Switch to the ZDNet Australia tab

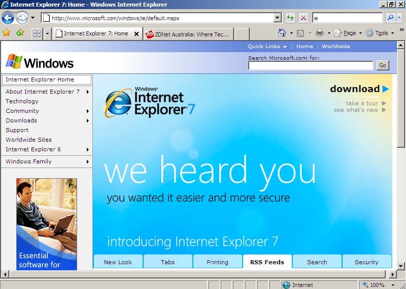point(188,34)
